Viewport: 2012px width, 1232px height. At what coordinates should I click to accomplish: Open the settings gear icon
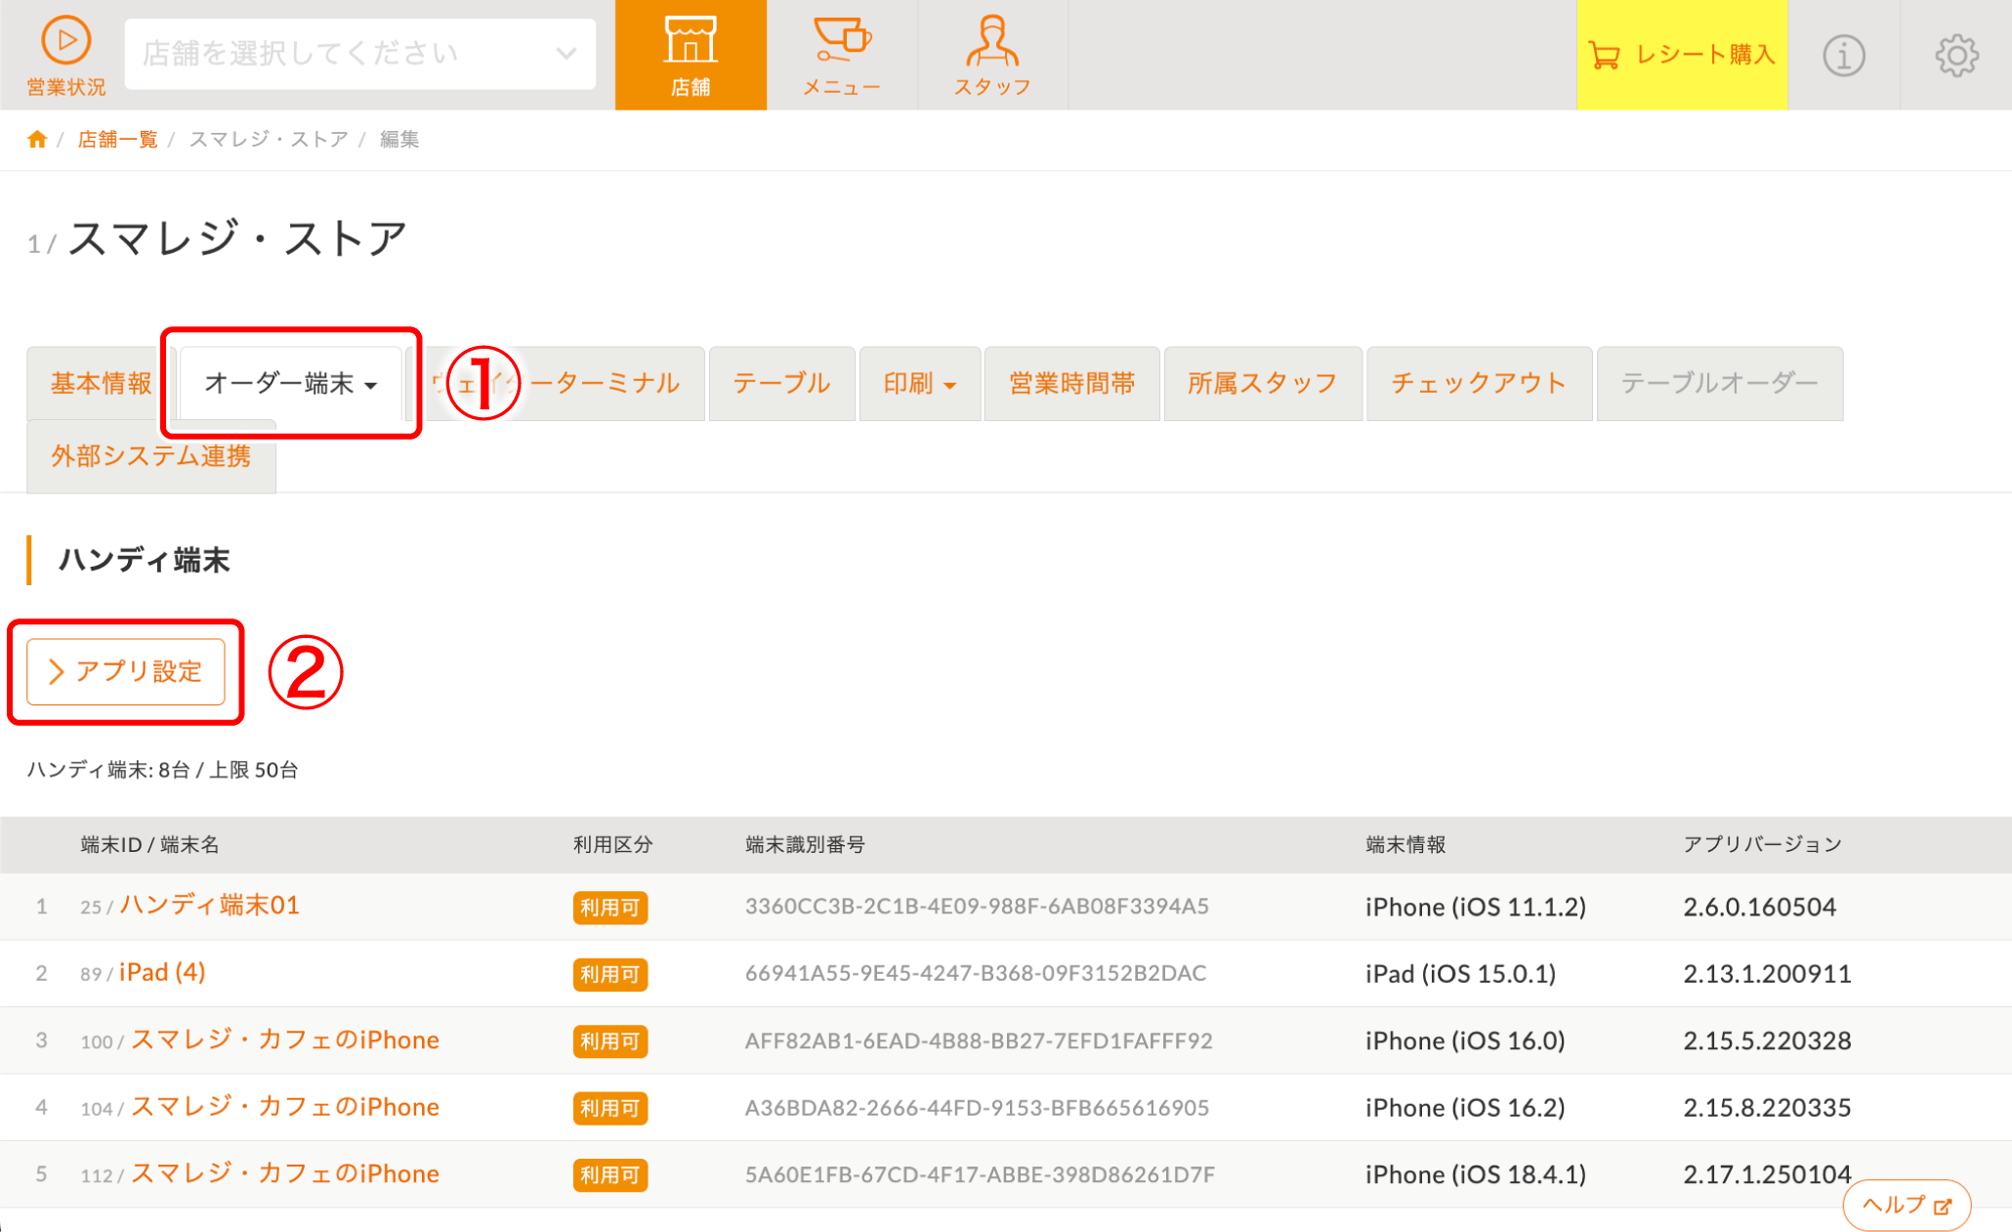(1956, 55)
